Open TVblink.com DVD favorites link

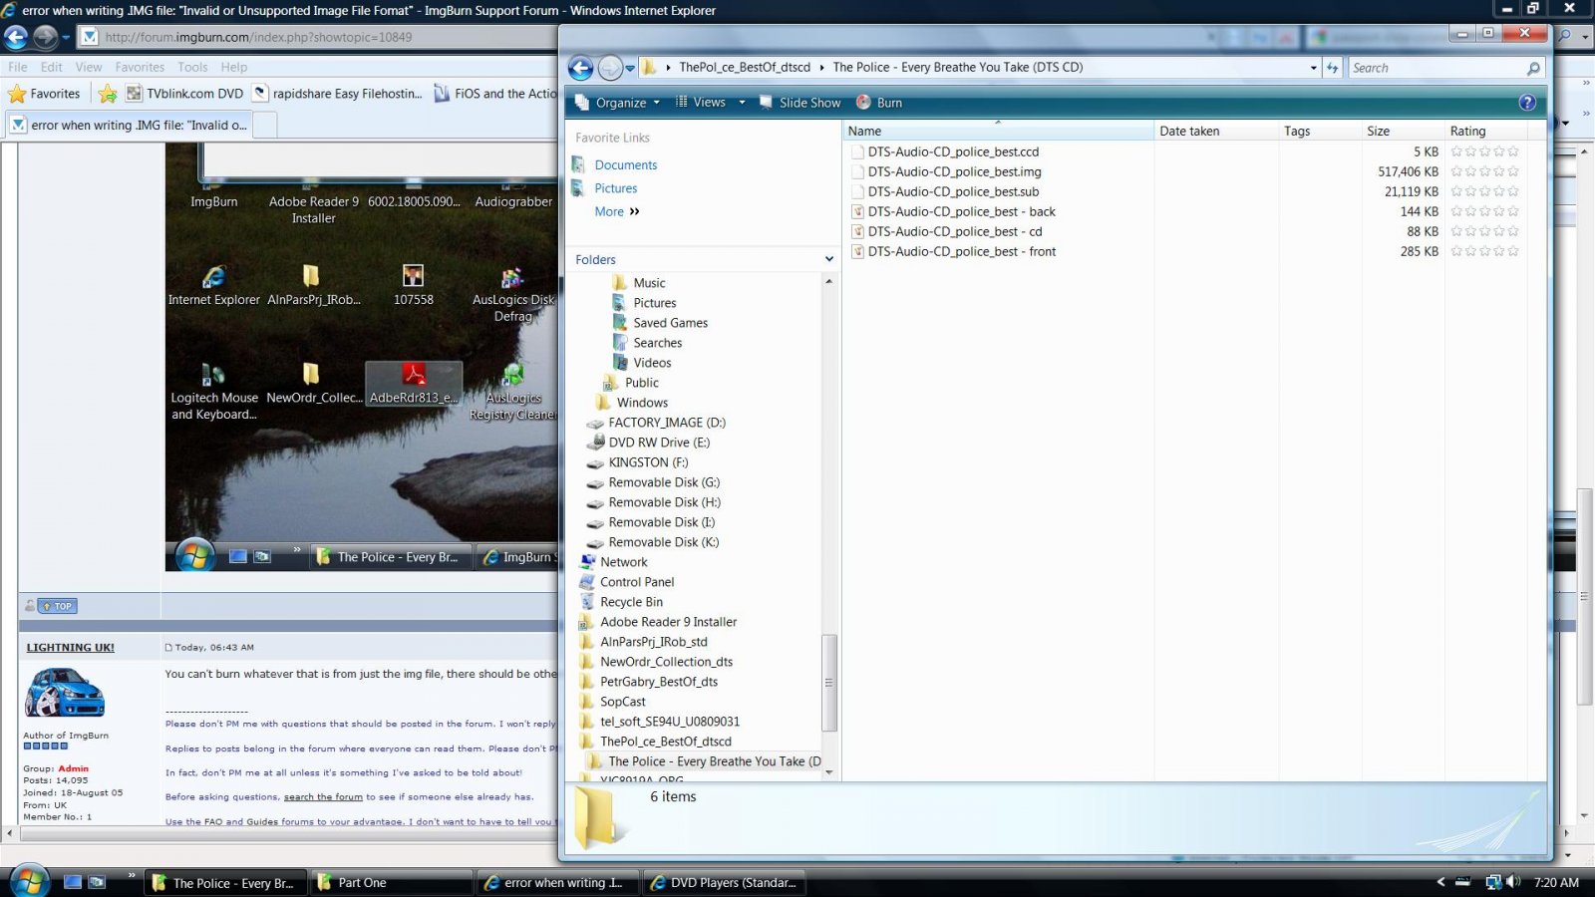point(185,94)
